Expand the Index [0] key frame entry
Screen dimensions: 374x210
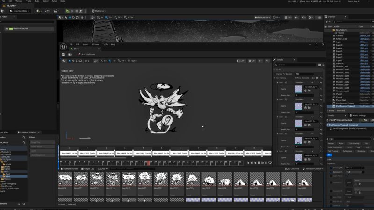(276, 82)
